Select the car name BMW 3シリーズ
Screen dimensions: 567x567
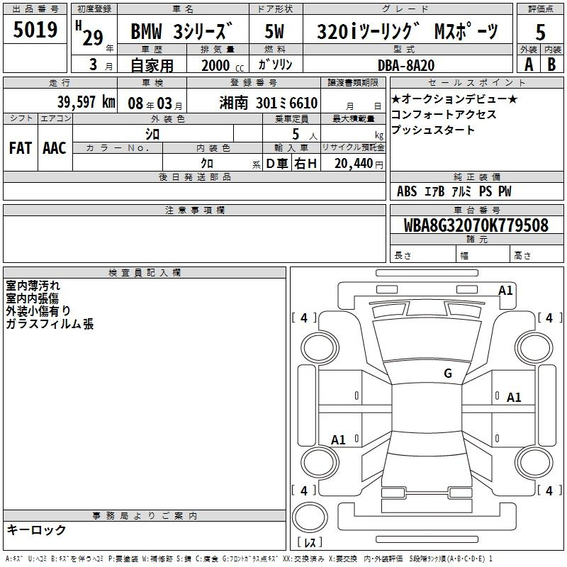coord(181,31)
